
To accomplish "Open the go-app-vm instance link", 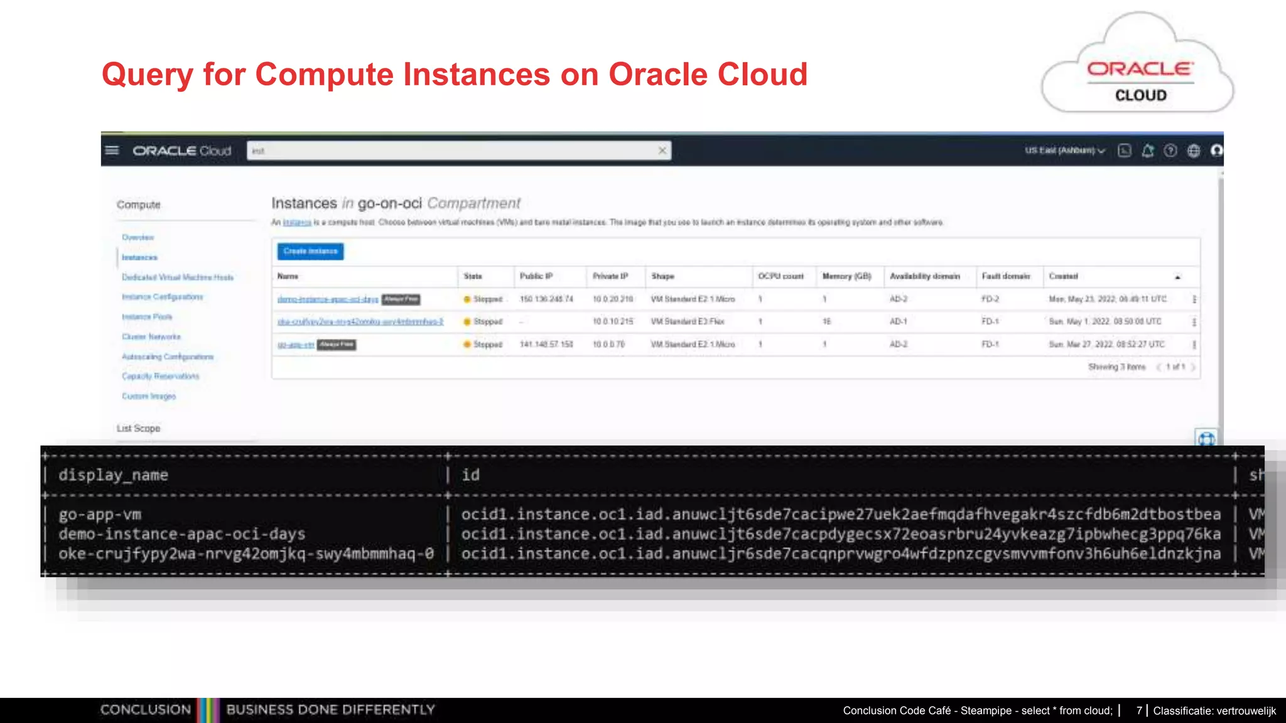I will coord(296,345).
